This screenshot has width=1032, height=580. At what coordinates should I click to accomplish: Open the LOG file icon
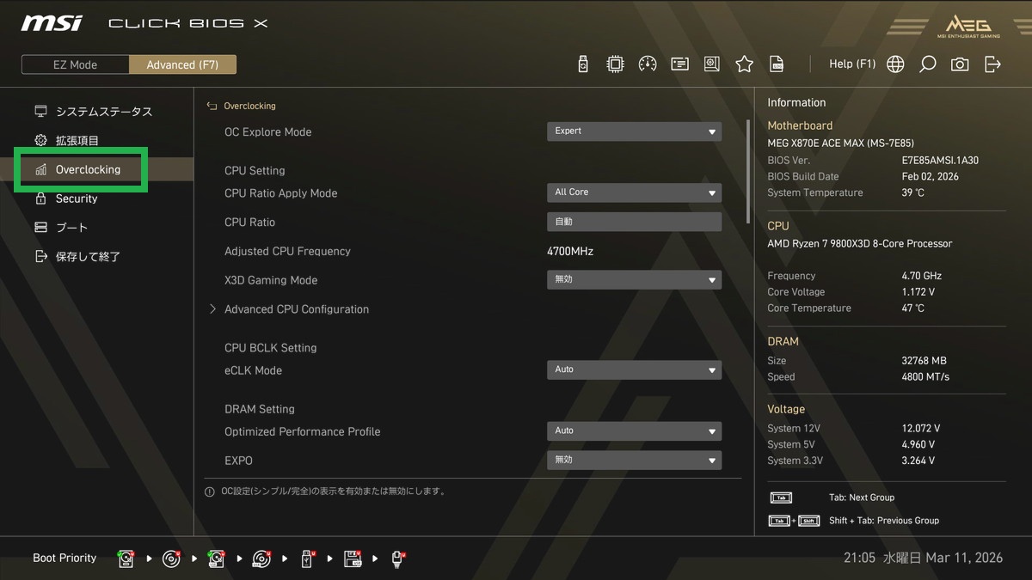coord(777,64)
